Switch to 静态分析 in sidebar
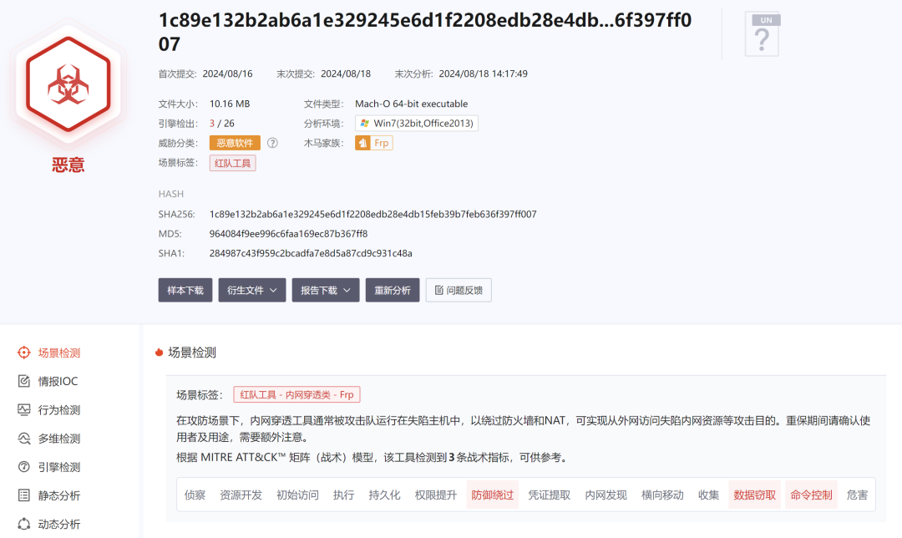The width and height of the screenshot is (902, 538). coord(59,495)
